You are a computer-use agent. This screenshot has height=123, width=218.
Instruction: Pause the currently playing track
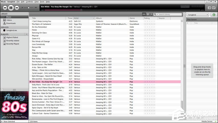click(x=11, y=8)
